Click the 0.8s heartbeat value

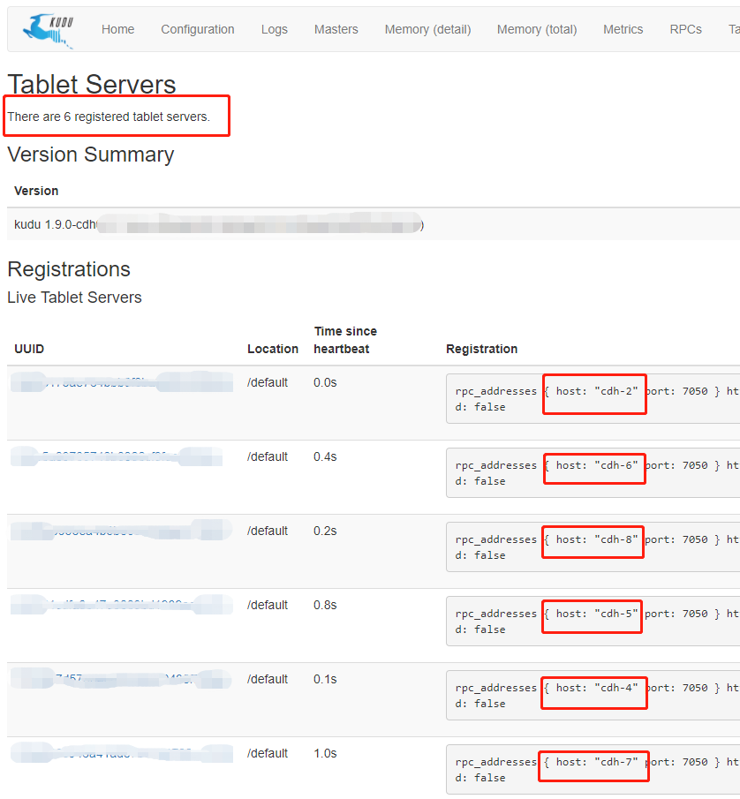325,606
